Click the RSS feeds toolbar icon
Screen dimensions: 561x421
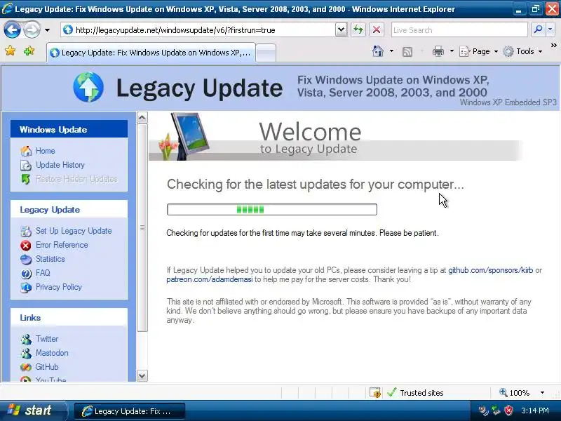coord(407,52)
